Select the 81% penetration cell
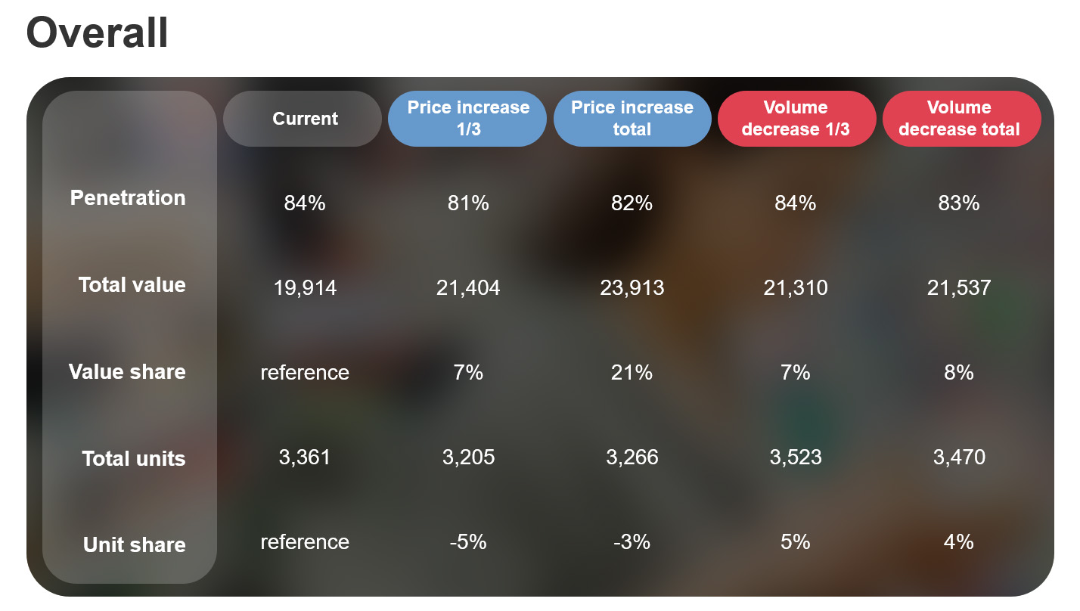The width and height of the screenshot is (1080, 611). [468, 203]
